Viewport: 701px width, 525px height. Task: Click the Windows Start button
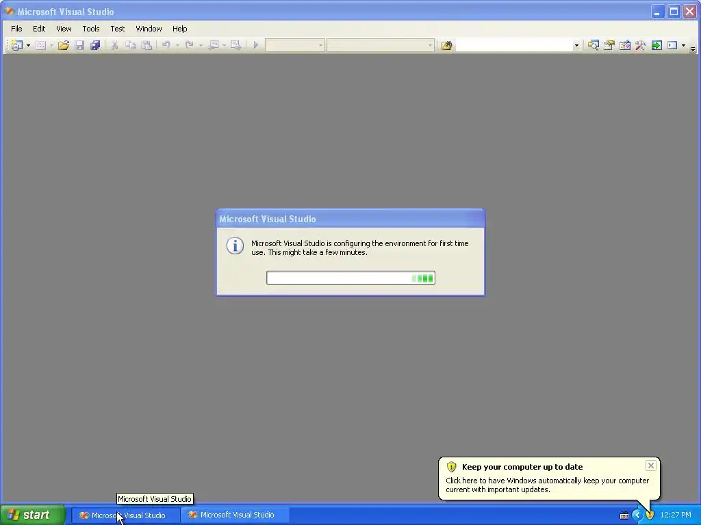click(x=33, y=515)
